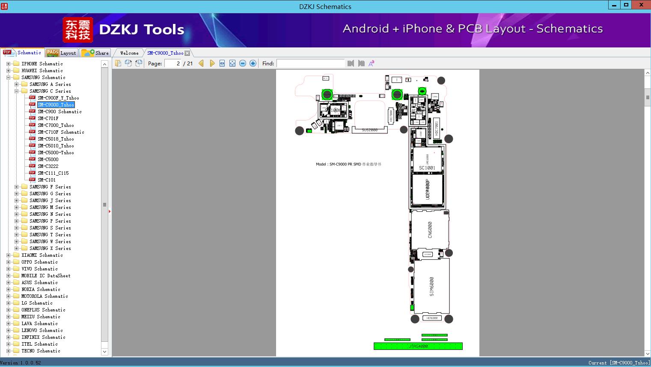Click PDF icon beside SM-C101

(x=32, y=180)
